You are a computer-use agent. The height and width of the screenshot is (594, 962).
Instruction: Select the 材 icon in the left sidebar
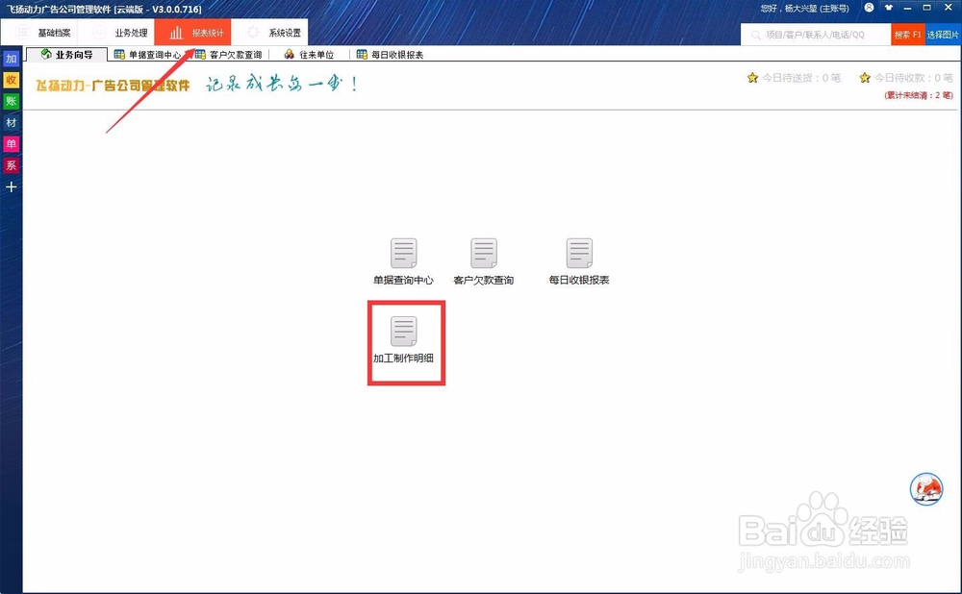(11, 122)
